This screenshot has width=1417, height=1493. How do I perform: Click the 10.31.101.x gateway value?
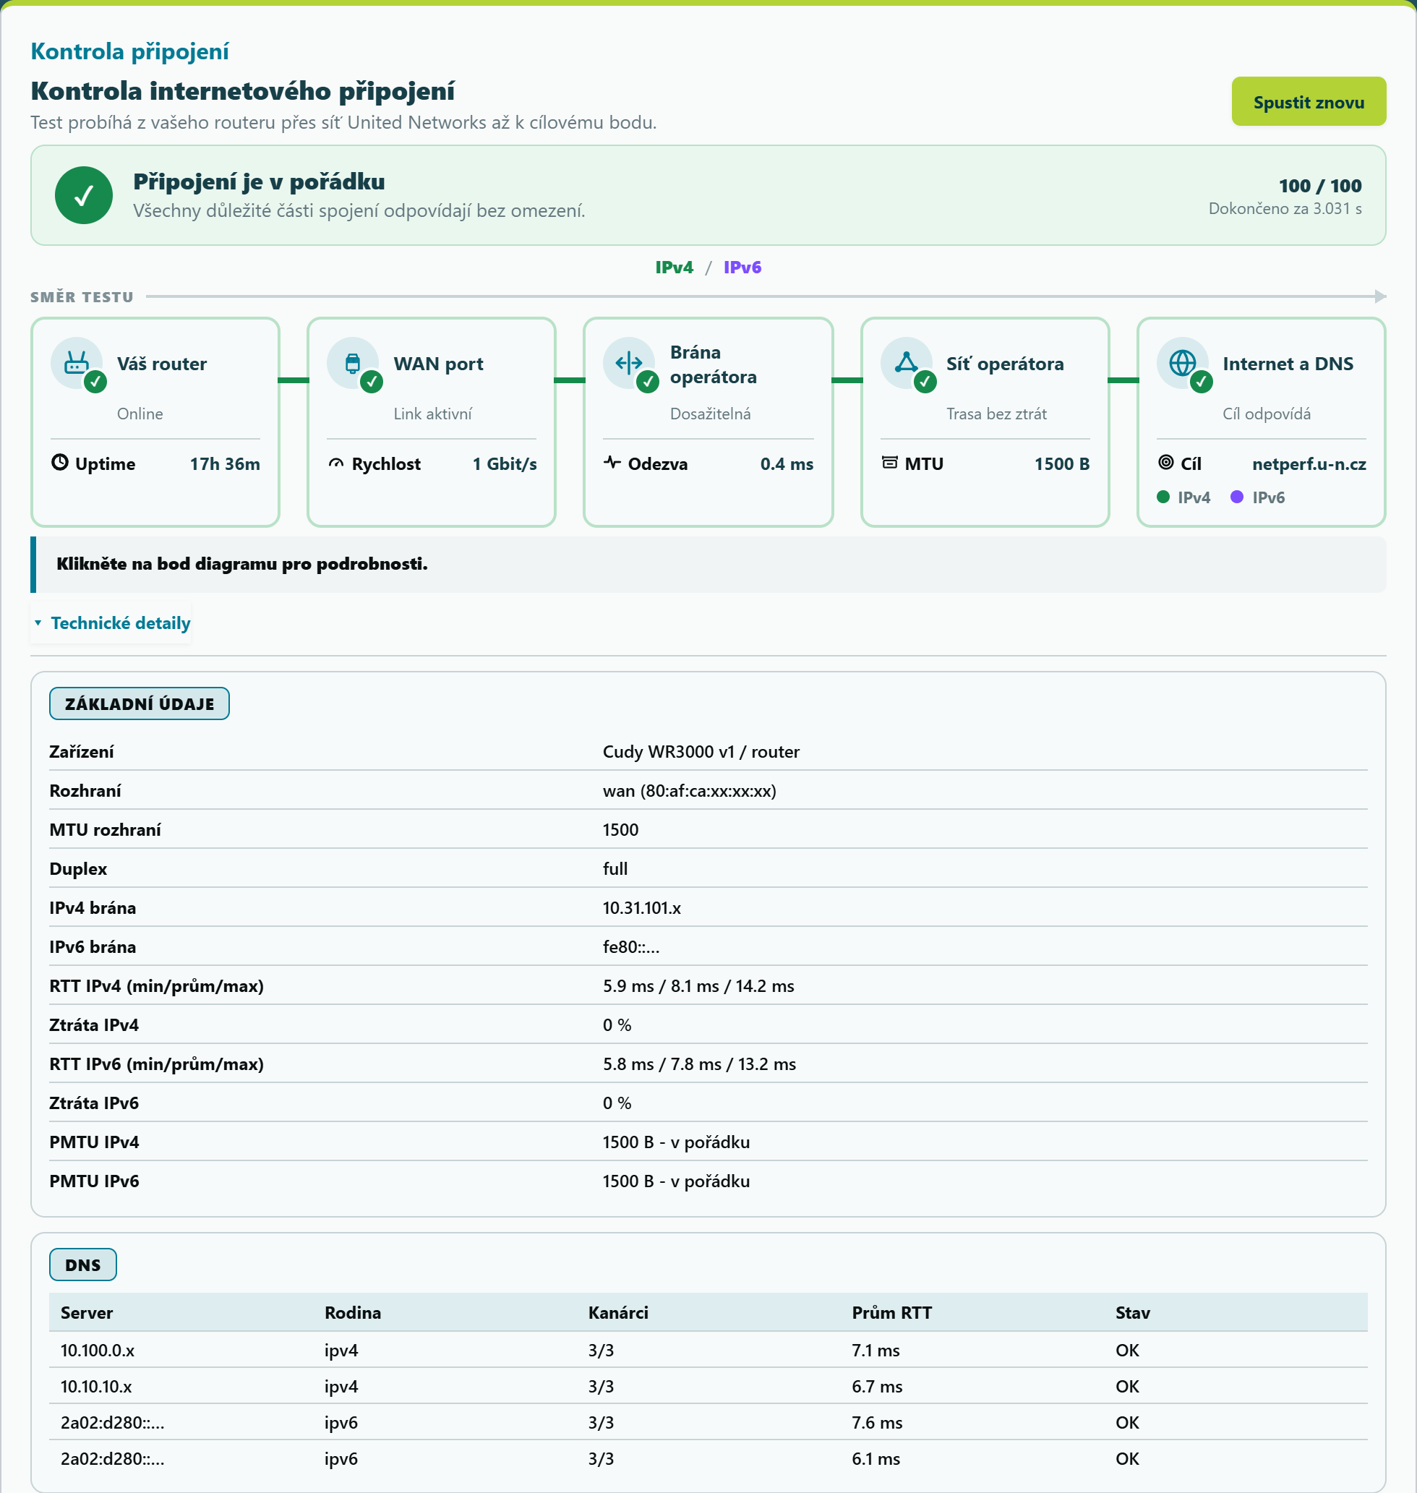click(x=642, y=908)
